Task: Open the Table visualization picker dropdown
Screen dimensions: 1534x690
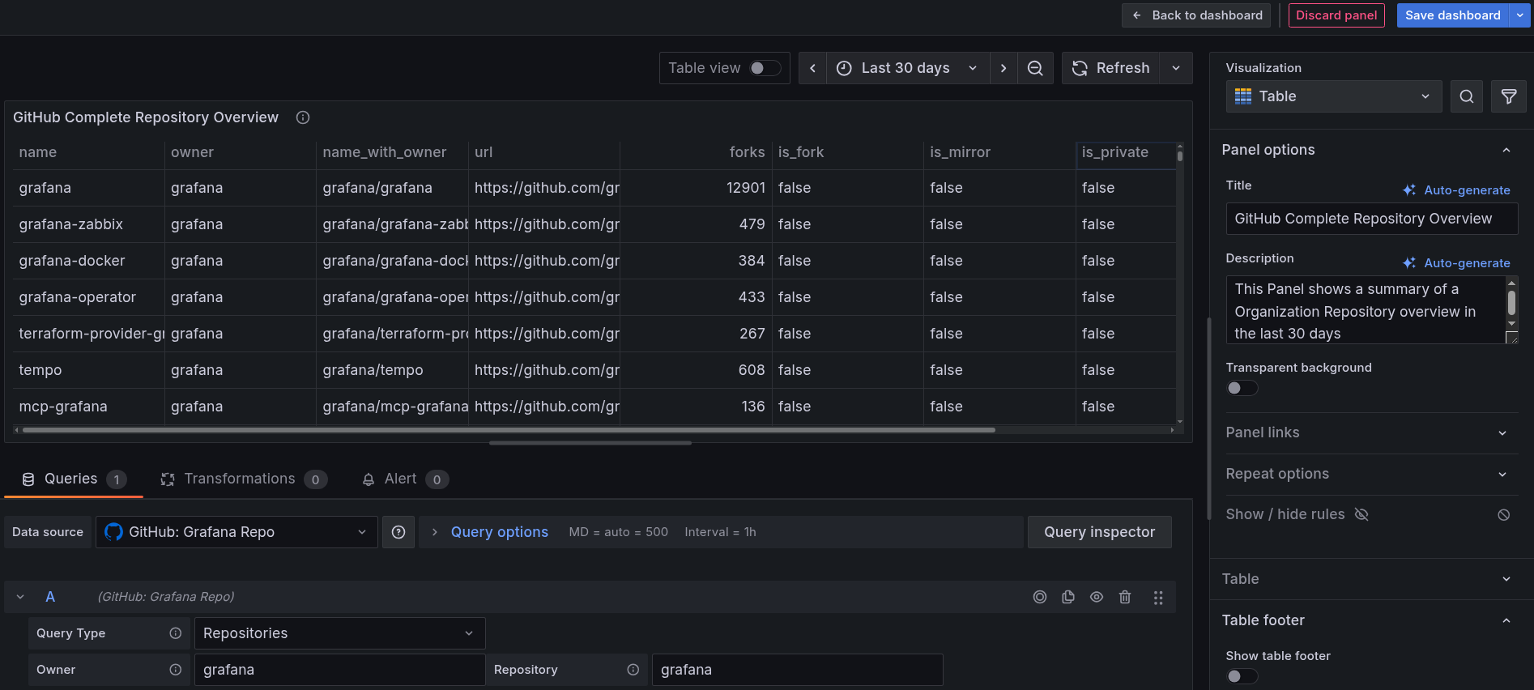Action: coord(1333,96)
